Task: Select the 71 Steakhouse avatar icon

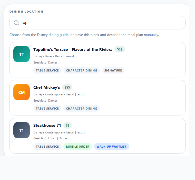Action: pos(22,130)
